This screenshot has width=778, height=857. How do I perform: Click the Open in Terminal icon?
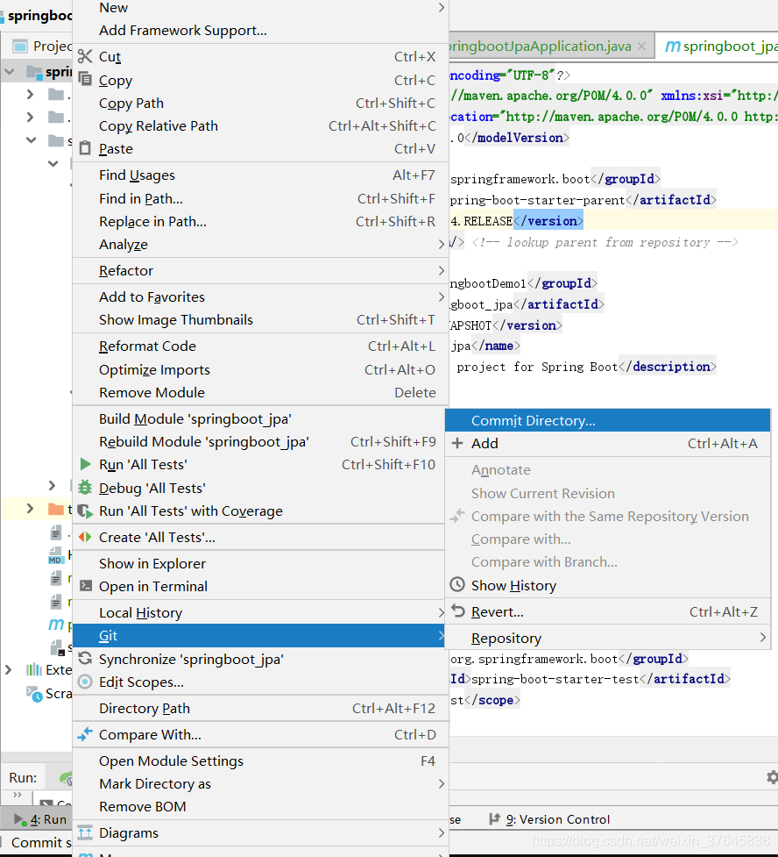[86, 586]
